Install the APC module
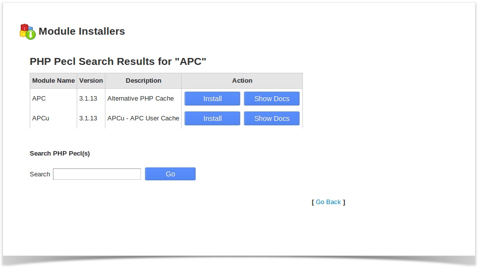The width and height of the screenshot is (482, 270). (212, 99)
